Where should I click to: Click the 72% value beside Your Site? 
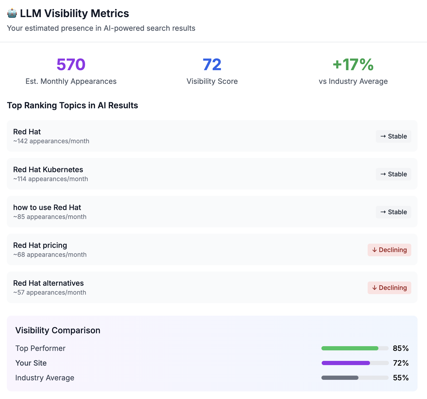(x=401, y=363)
